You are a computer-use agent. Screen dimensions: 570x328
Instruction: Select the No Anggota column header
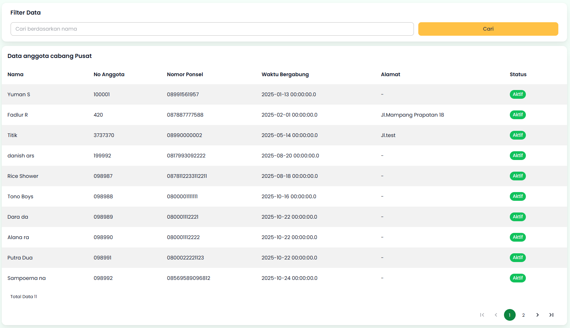pos(109,74)
